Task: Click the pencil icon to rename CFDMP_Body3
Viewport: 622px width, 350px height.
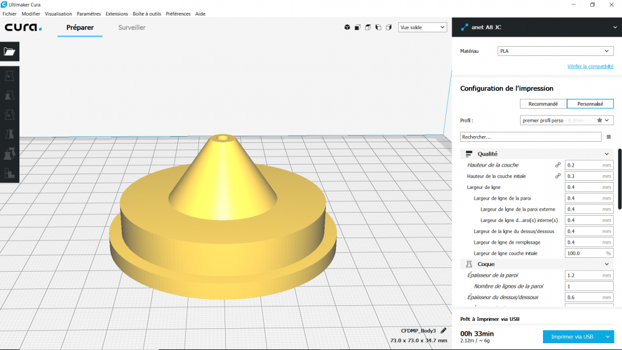Action: pos(443,330)
